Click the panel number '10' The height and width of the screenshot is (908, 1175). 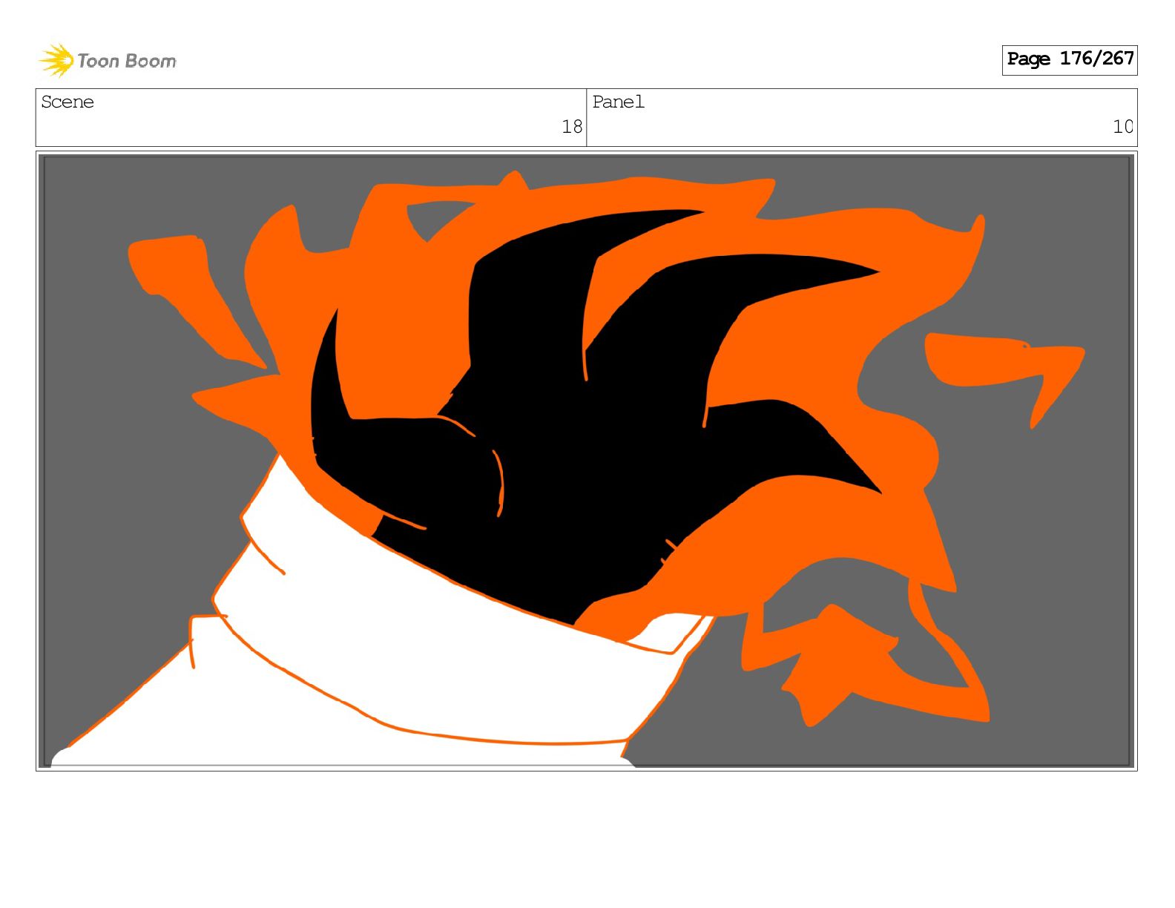coord(1123,127)
